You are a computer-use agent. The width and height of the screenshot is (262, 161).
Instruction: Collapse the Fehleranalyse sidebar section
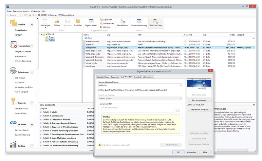(32, 46)
